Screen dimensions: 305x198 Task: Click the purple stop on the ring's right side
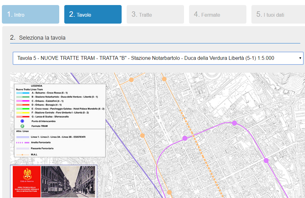pos(266,161)
